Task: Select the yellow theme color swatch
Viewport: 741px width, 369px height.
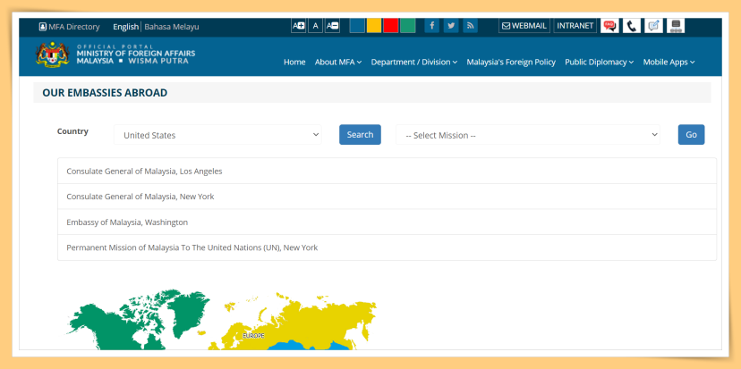Action: [x=374, y=26]
